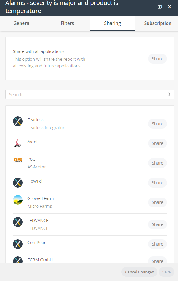Switch to the General tab
The width and height of the screenshot is (178, 281).
pyautogui.click(x=22, y=23)
